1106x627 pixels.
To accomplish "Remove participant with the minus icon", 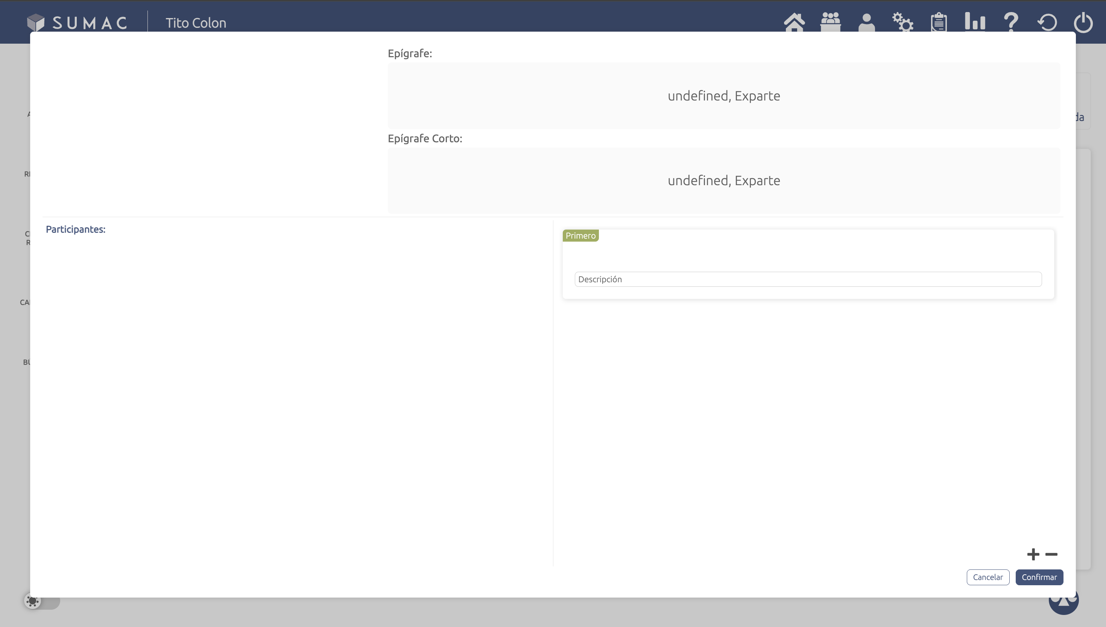I will coord(1051,554).
